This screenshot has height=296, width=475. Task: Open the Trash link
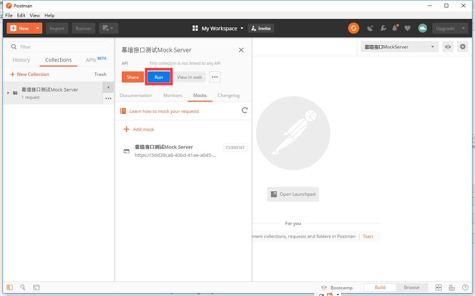[100, 74]
